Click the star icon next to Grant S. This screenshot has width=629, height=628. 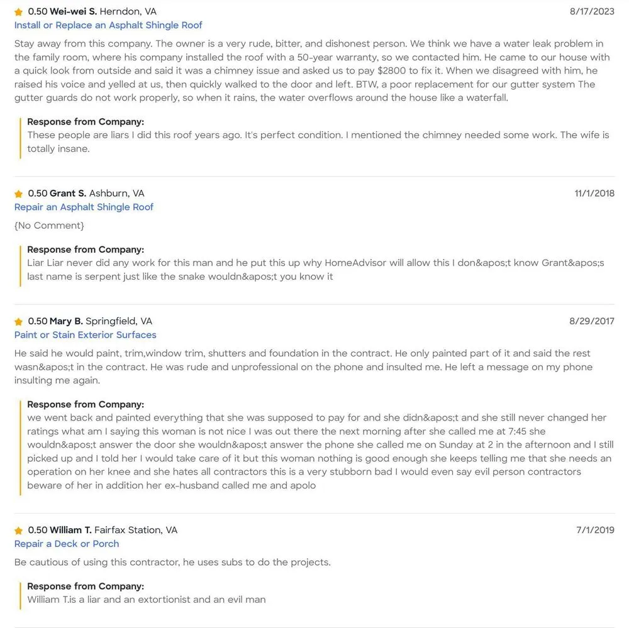19,194
